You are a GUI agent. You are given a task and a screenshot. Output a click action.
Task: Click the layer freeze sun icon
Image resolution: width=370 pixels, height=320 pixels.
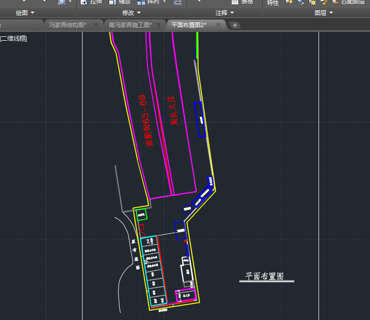[312, 2]
